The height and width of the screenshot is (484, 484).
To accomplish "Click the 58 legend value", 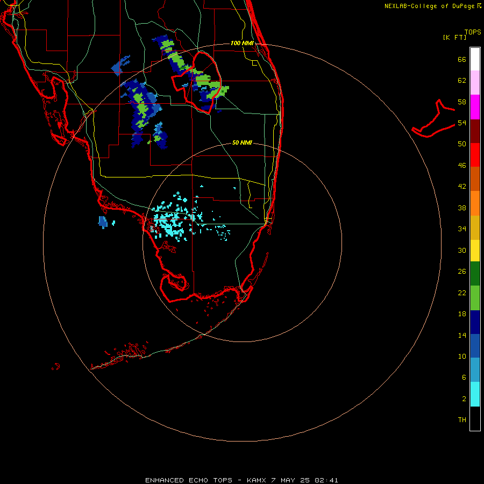I will pos(462,102).
